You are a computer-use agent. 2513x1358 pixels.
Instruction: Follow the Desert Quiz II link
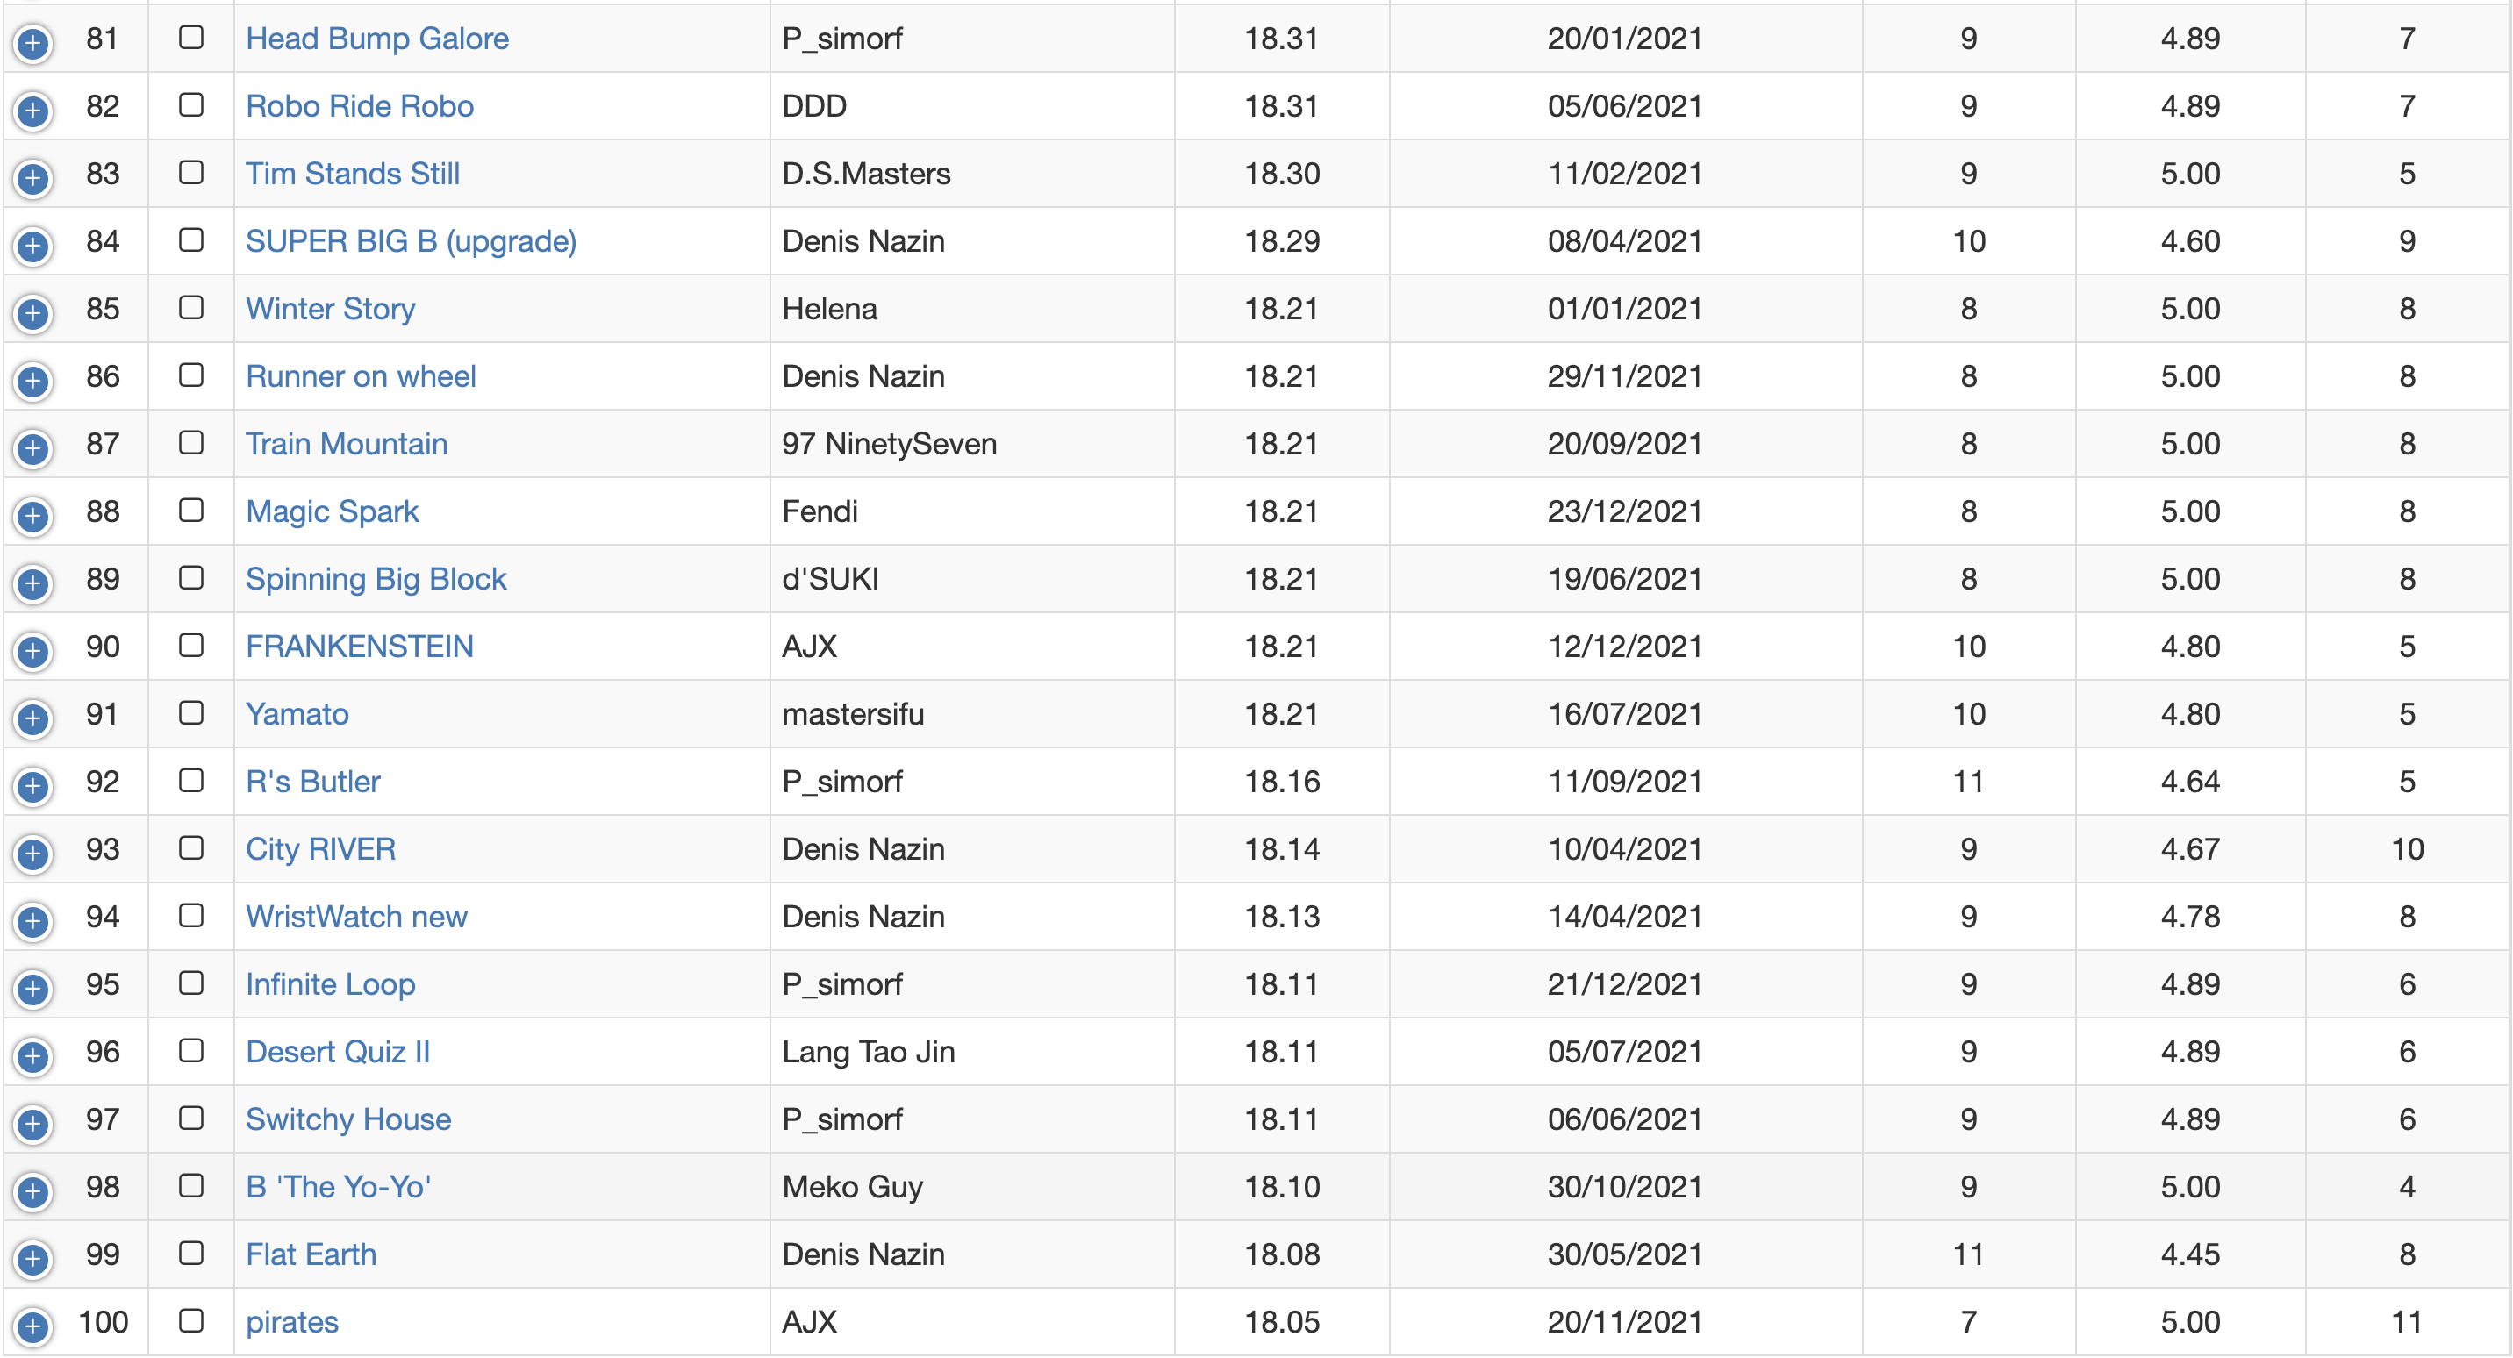pos(338,1052)
